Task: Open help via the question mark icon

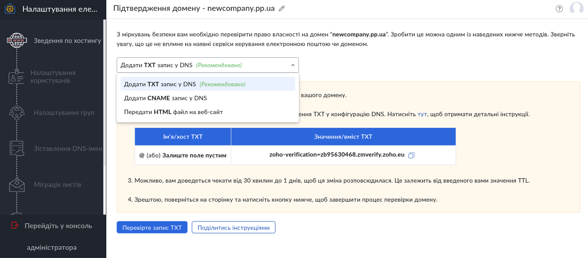Action: [560, 8]
